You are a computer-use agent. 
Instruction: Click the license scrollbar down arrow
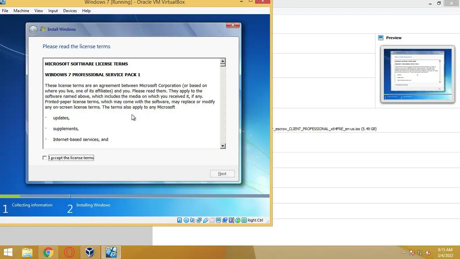[223, 146]
